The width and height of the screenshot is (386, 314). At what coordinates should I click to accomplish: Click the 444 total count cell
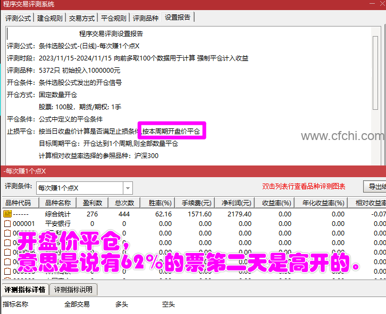click(x=124, y=214)
